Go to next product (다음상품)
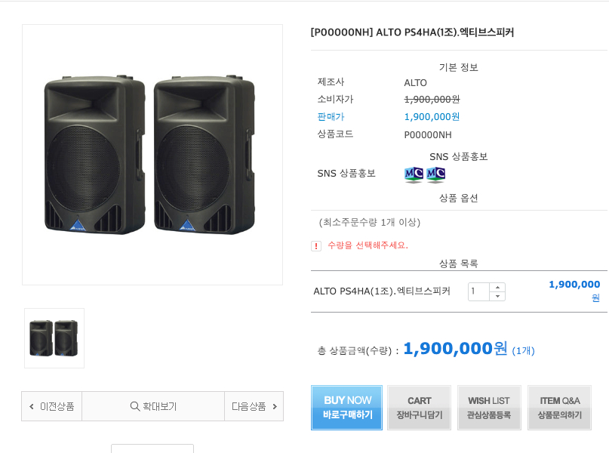The image size is (609, 453). click(x=254, y=406)
